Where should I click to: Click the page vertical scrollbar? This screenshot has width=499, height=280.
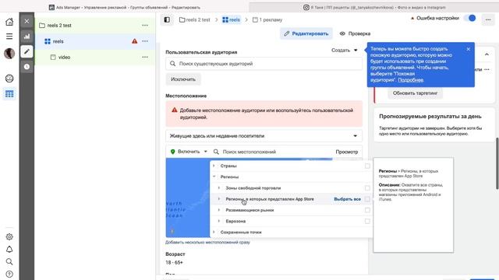pyautogui.click(x=497, y=163)
